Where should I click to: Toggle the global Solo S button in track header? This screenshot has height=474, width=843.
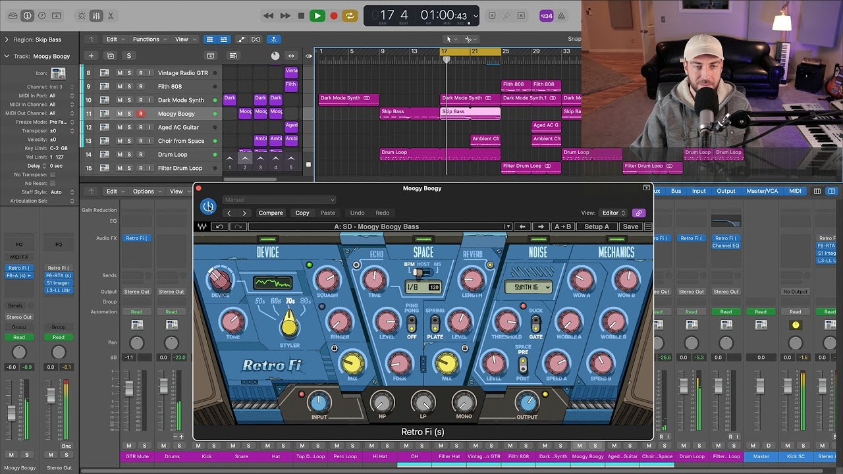129,56
